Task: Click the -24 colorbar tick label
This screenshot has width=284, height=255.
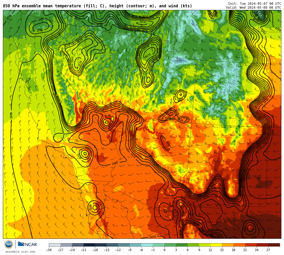Action: [72, 250]
